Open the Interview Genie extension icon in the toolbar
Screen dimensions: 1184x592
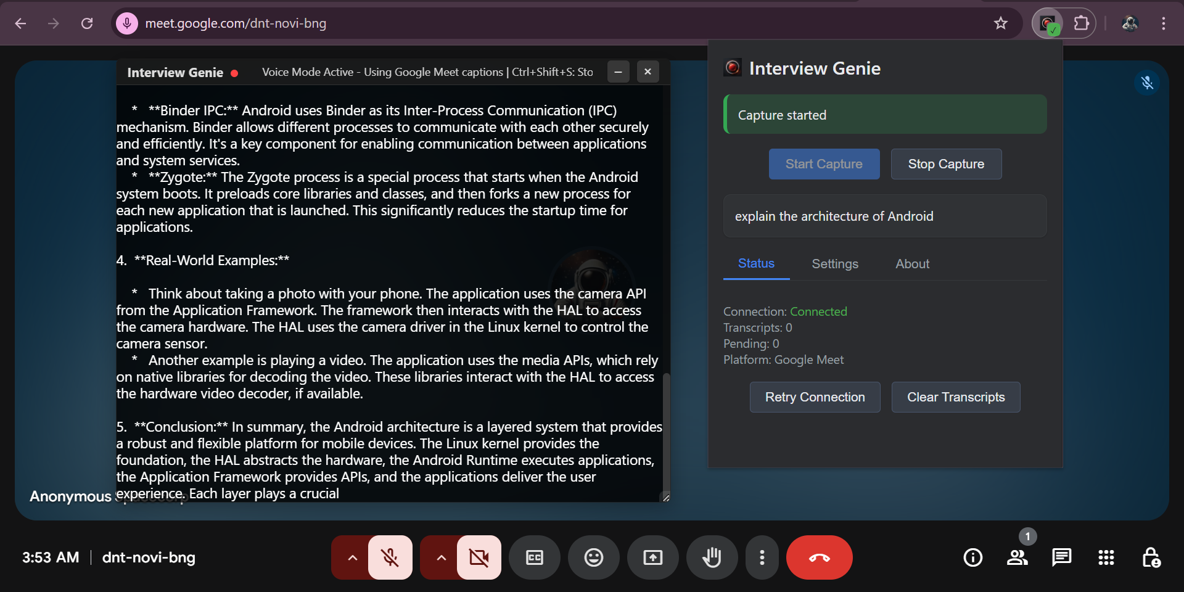tap(1048, 23)
